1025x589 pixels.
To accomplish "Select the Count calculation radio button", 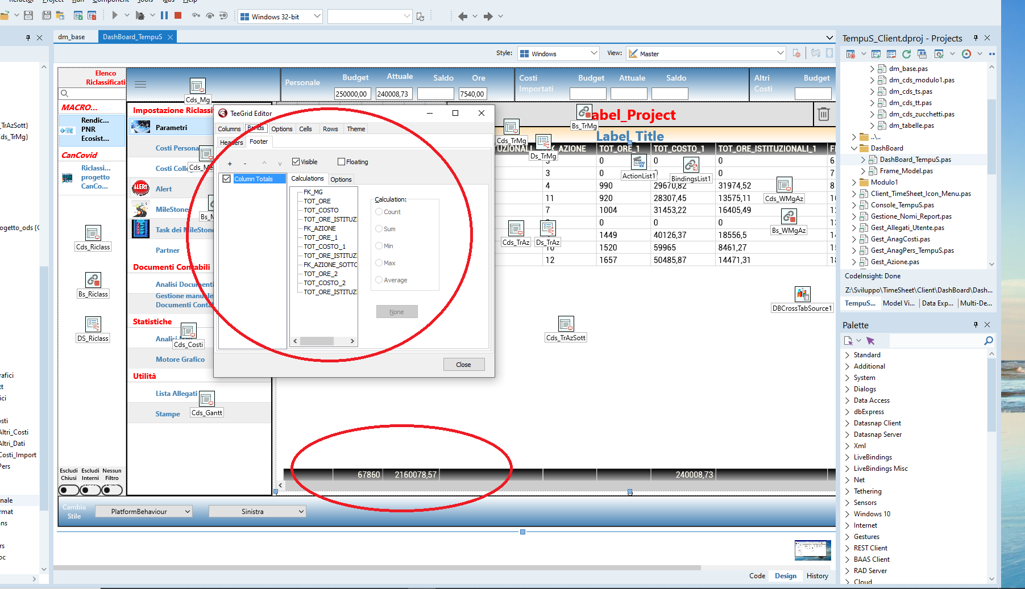I will coord(379,212).
